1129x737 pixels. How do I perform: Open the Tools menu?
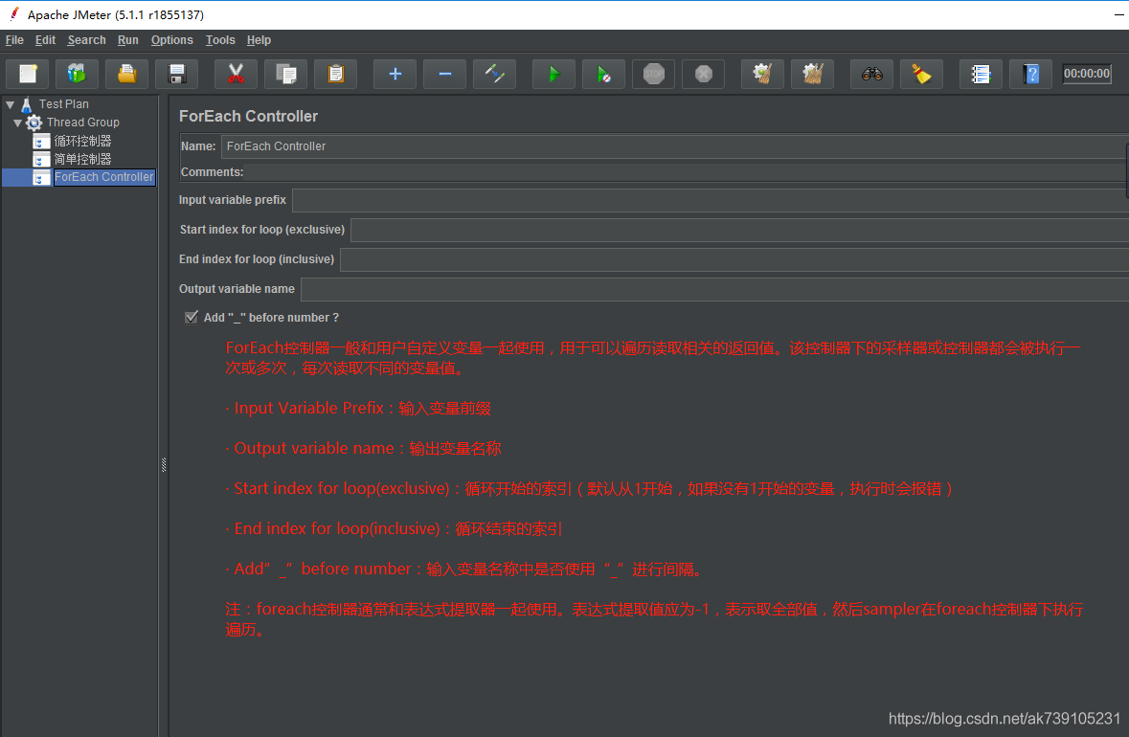point(220,40)
